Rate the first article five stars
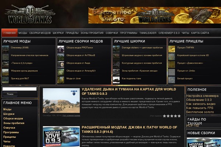The image size is (221, 147). pyautogui.click(x=179, y=116)
